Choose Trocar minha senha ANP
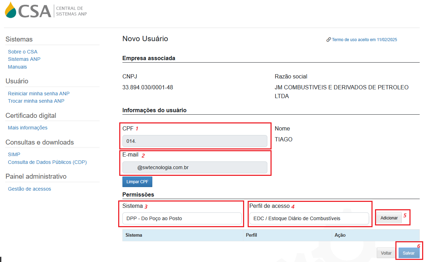 (36, 101)
